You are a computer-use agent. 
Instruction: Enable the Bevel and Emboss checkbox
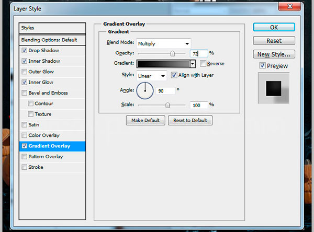[x=24, y=93]
